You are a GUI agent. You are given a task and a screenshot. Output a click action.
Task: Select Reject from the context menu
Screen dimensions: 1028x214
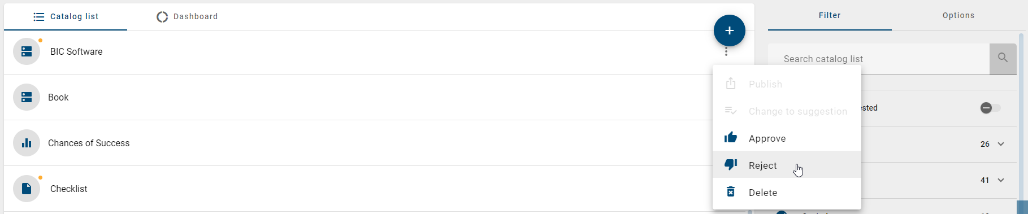click(x=787, y=165)
